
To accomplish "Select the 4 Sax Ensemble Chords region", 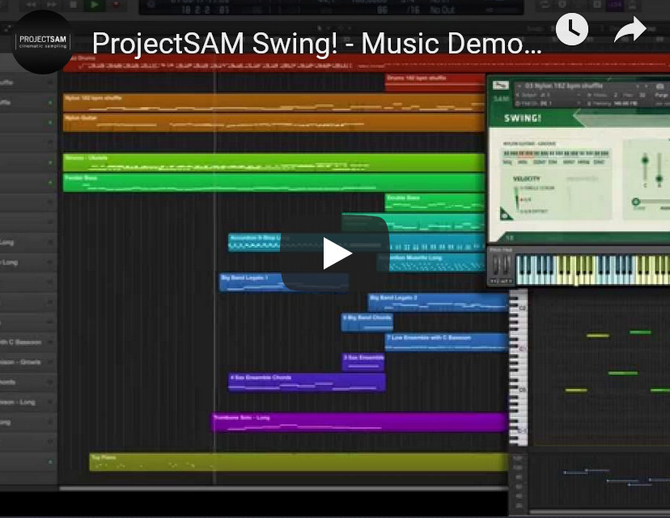I will coord(307,382).
